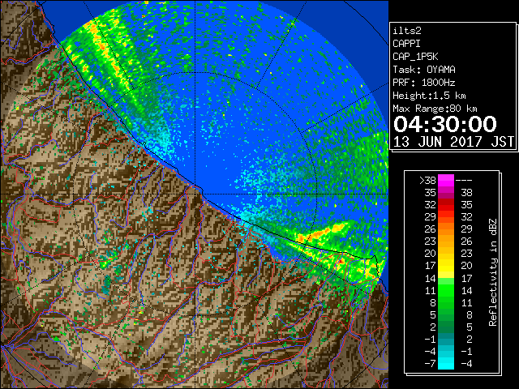This screenshot has height=389, width=519.
Task: Click the -7 legend value label
Action: 430,364
